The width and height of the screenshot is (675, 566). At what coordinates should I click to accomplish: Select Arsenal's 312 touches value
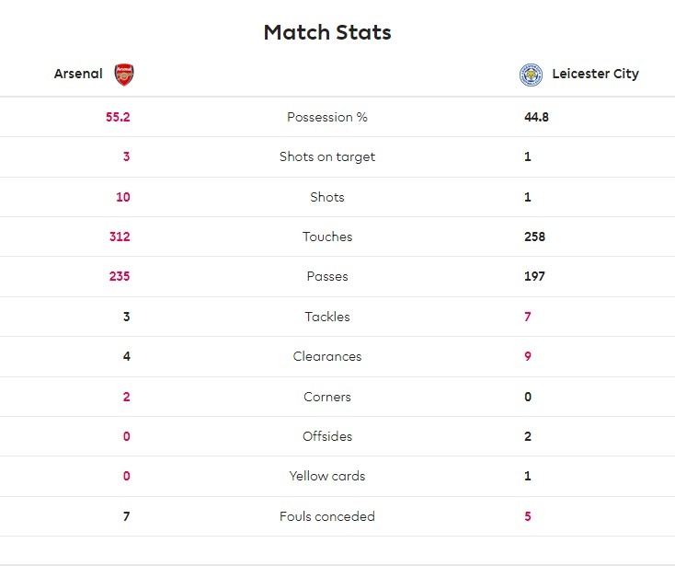tap(120, 237)
